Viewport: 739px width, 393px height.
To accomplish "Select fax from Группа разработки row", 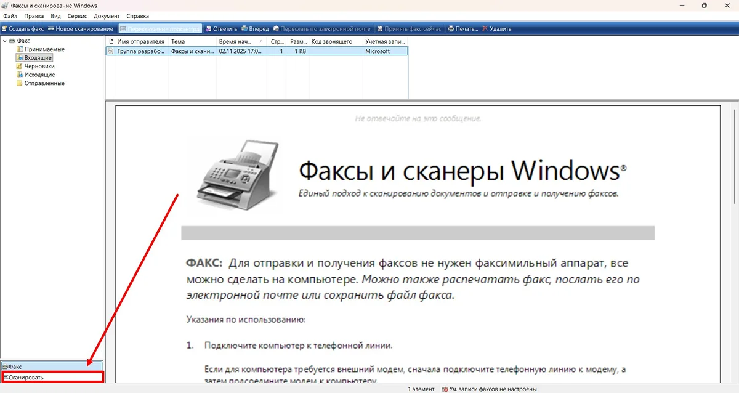I will click(140, 51).
